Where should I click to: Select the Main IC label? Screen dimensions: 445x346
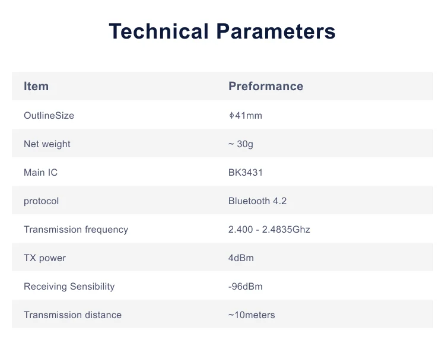(40, 172)
